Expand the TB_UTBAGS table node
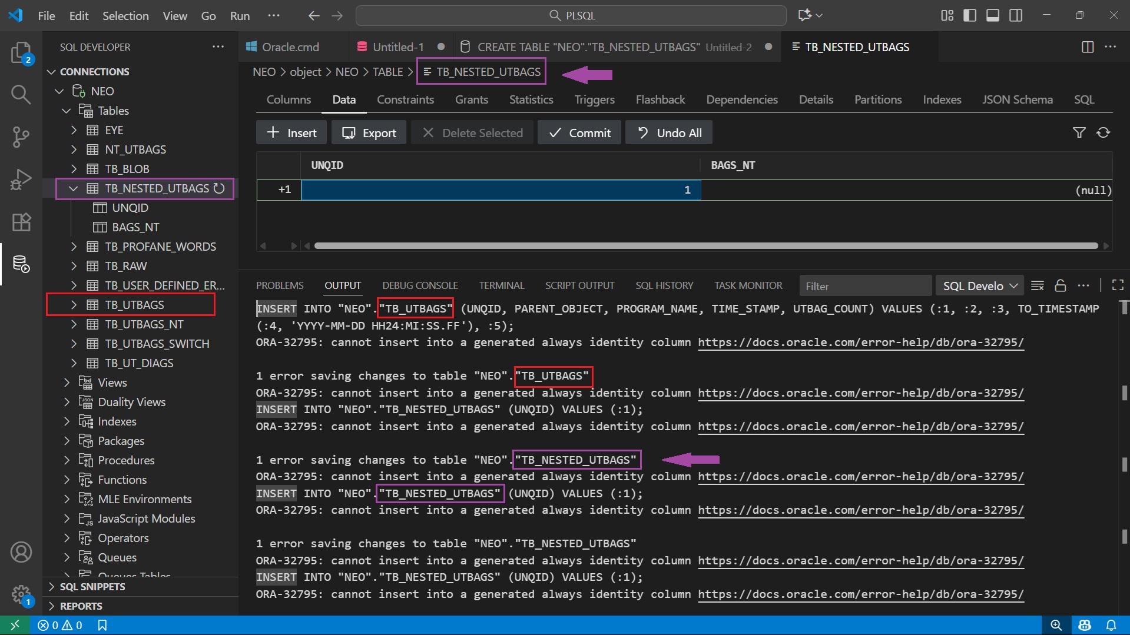This screenshot has height=635, width=1130. point(74,305)
